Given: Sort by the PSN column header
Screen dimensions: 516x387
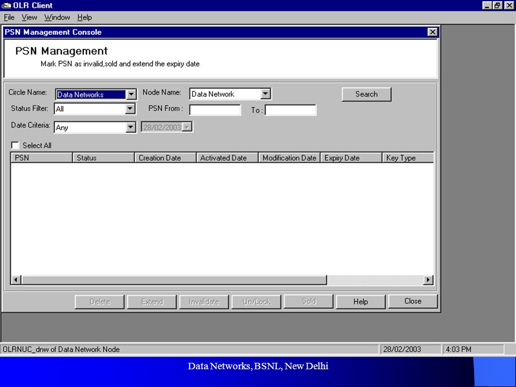Looking at the screenshot, I should click(x=41, y=157).
